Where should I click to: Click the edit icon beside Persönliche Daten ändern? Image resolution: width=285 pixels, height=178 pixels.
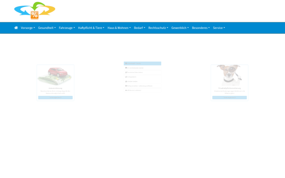(126, 72)
